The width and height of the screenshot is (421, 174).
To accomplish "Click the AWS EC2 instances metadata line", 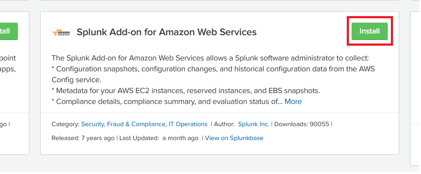I will (x=186, y=90).
